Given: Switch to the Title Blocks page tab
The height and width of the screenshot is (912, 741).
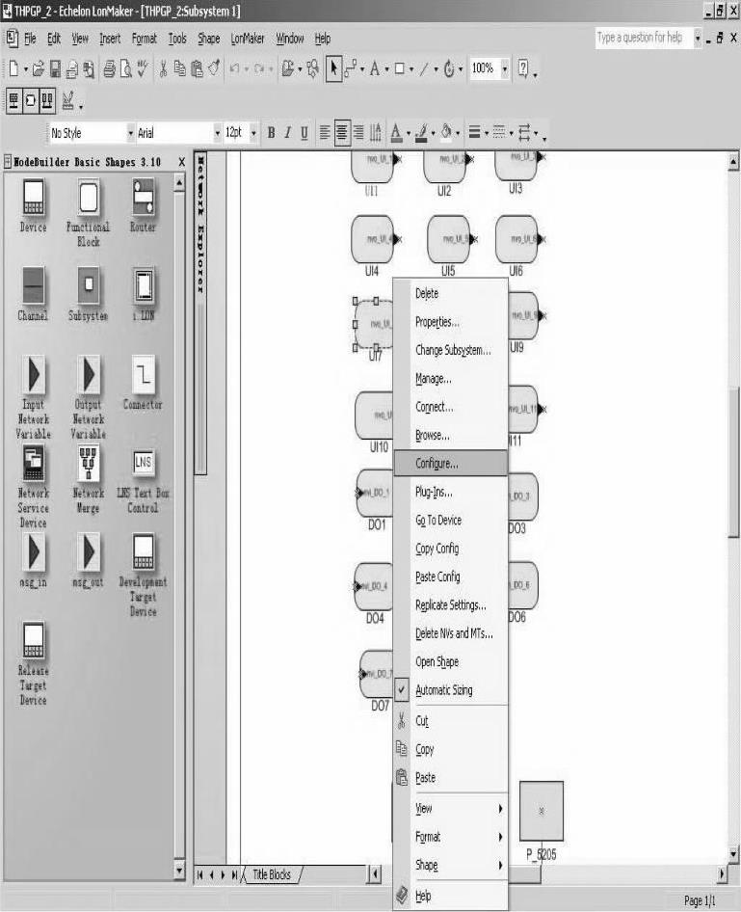Looking at the screenshot, I should pos(272,874).
